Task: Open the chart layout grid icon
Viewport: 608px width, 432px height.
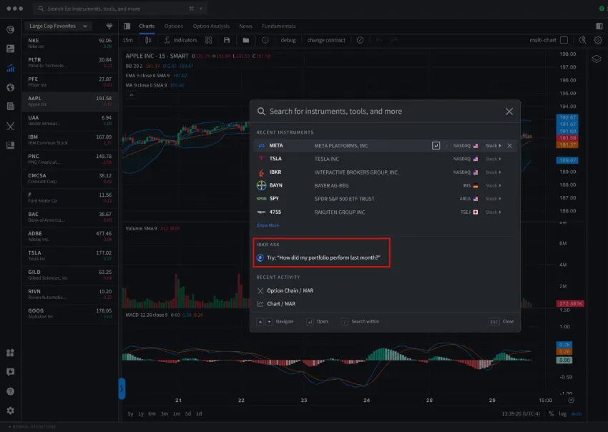Action: 209,40
